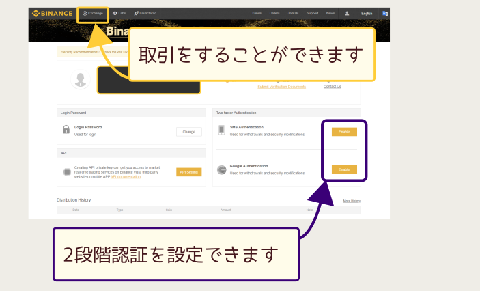The height and width of the screenshot is (291, 480).
Task: Open the Orders menu
Action: pyautogui.click(x=274, y=13)
